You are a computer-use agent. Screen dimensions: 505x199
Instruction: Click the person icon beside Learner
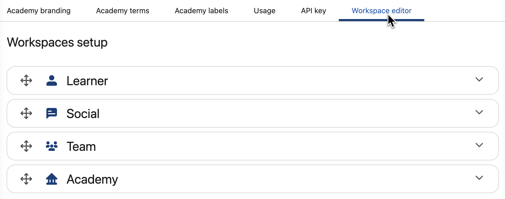click(52, 80)
